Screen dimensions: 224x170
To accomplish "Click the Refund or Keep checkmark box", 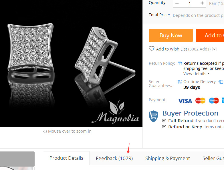I will 164,127.
